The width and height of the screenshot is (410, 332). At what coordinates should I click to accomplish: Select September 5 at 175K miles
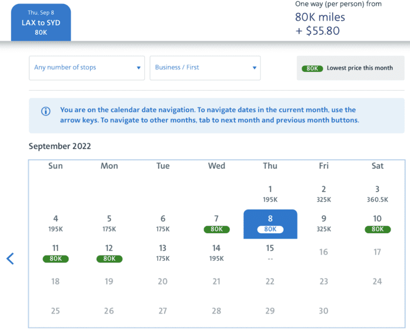109,224
